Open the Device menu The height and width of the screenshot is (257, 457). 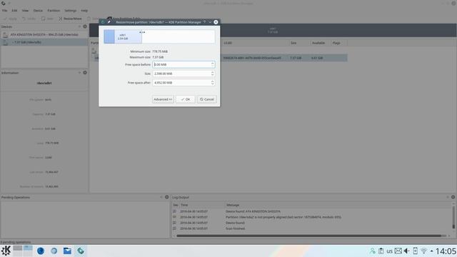[x=38, y=11]
